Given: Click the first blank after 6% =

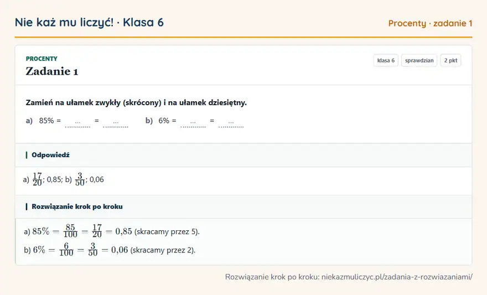Looking at the screenshot, I should click(x=193, y=122).
